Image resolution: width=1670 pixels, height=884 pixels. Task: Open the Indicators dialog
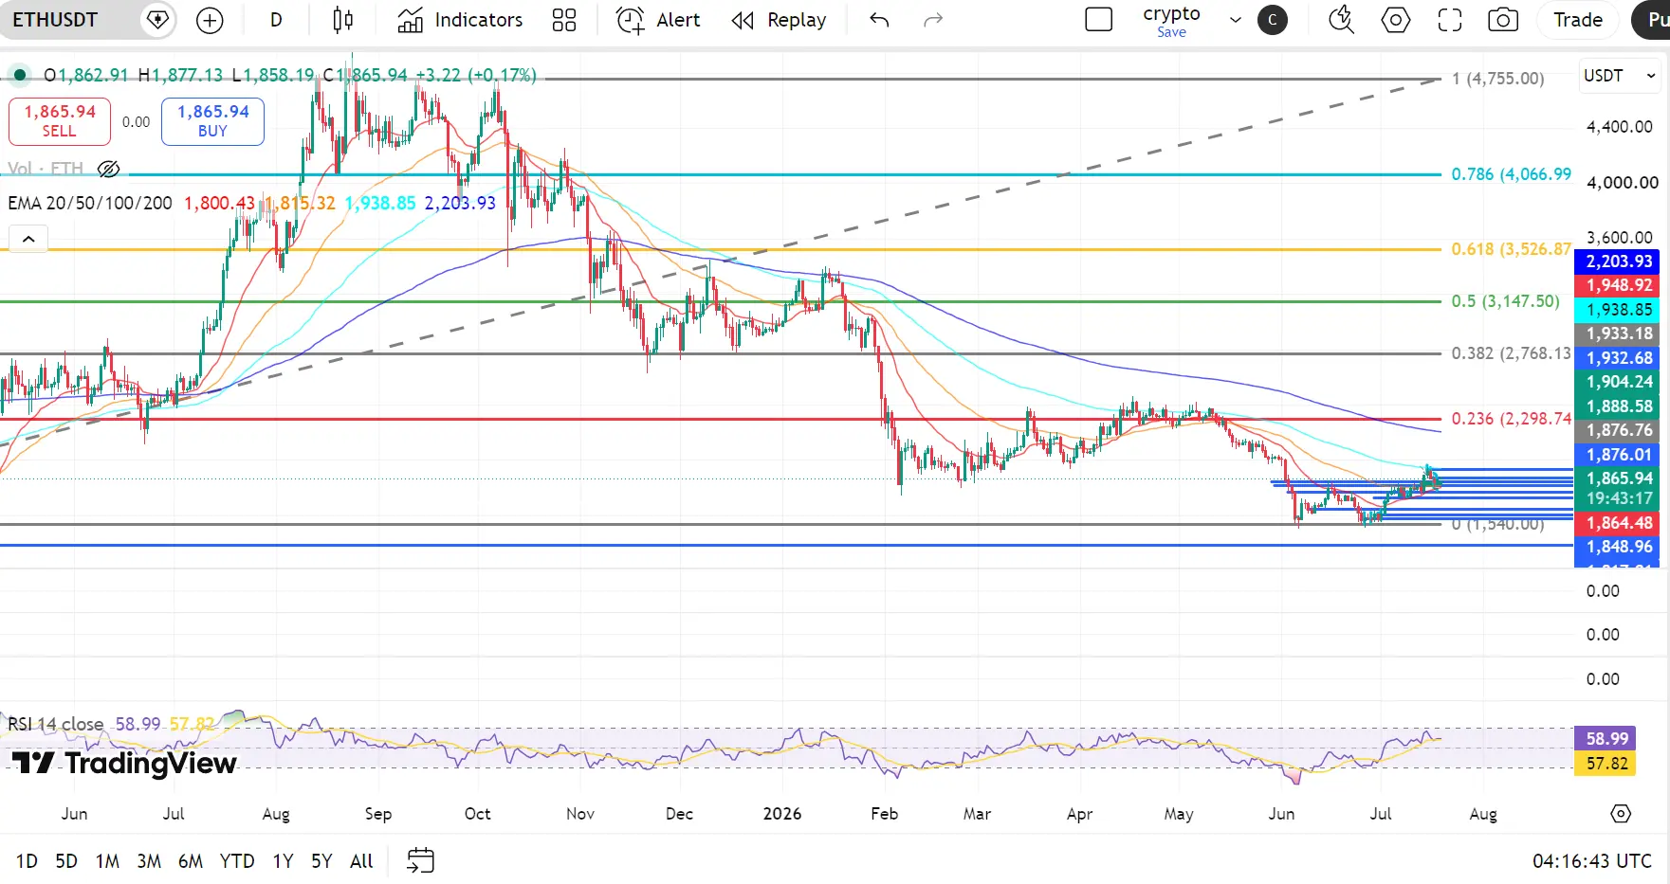pos(460,20)
